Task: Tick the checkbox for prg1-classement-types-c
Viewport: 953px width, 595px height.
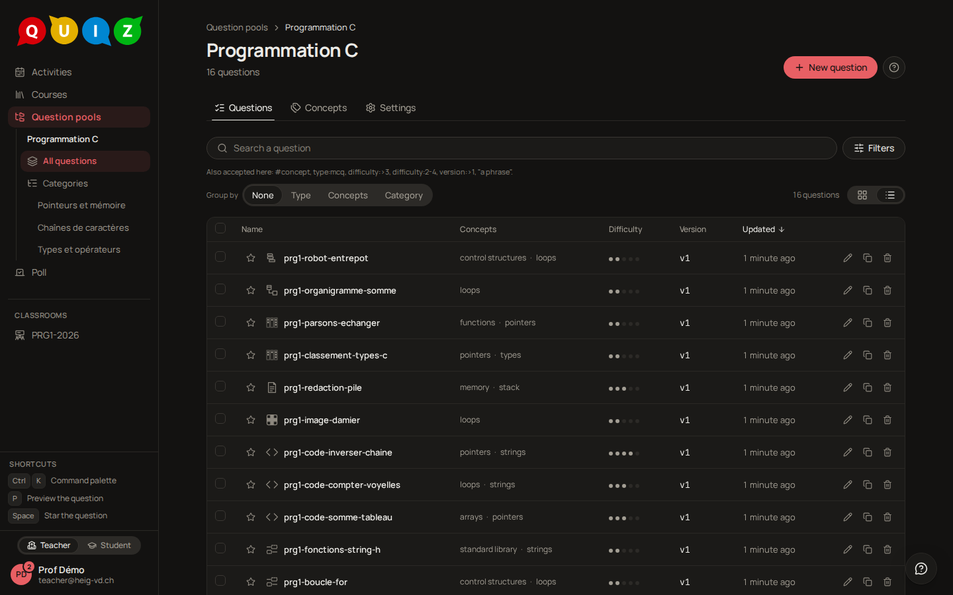Action: click(x=220, y=354)
